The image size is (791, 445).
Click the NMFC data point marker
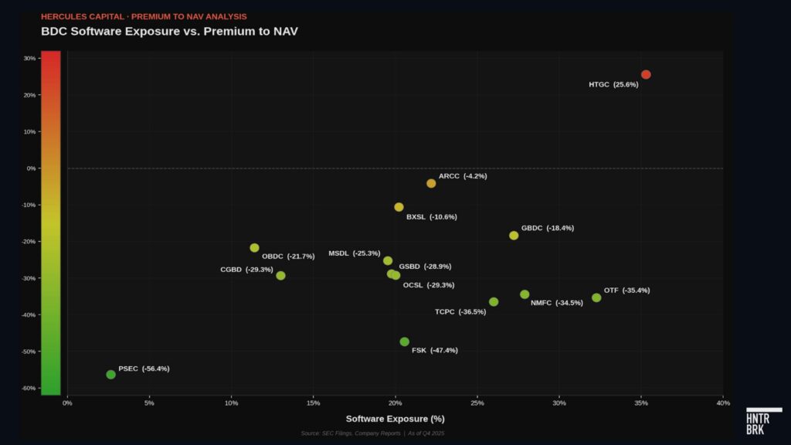(x=525, y=294)
